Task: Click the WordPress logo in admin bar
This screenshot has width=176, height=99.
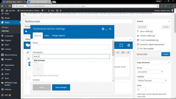Action: tap(2, 10)
